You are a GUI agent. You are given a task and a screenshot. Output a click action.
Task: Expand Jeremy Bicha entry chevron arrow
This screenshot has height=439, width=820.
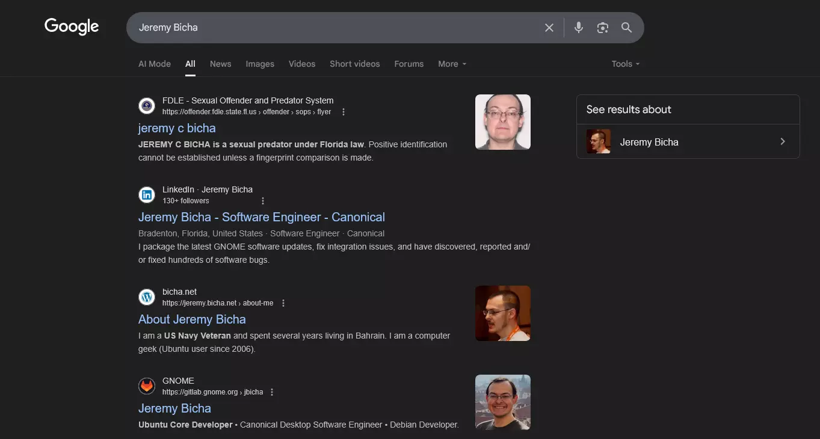[x=783, y=142]
